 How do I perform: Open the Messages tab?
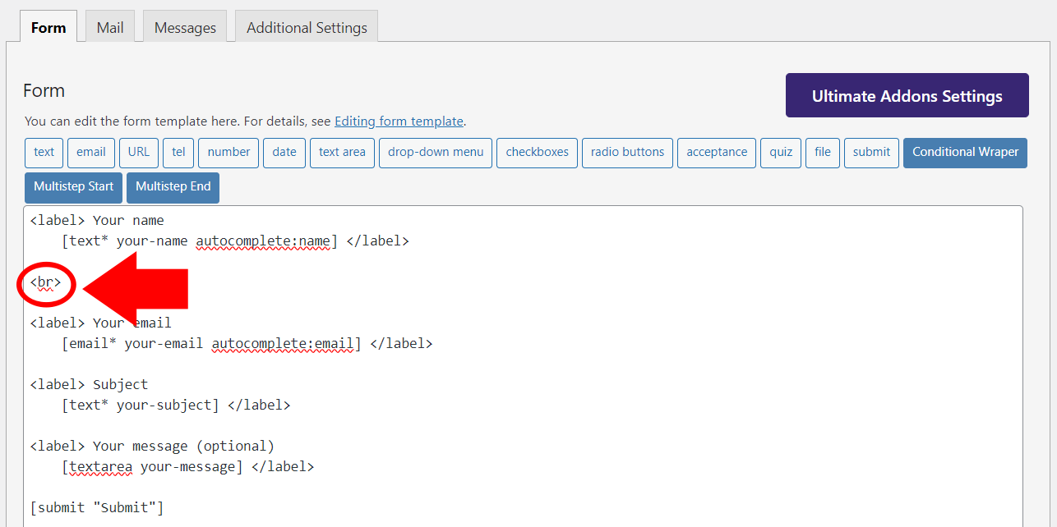tap(185, 27)
